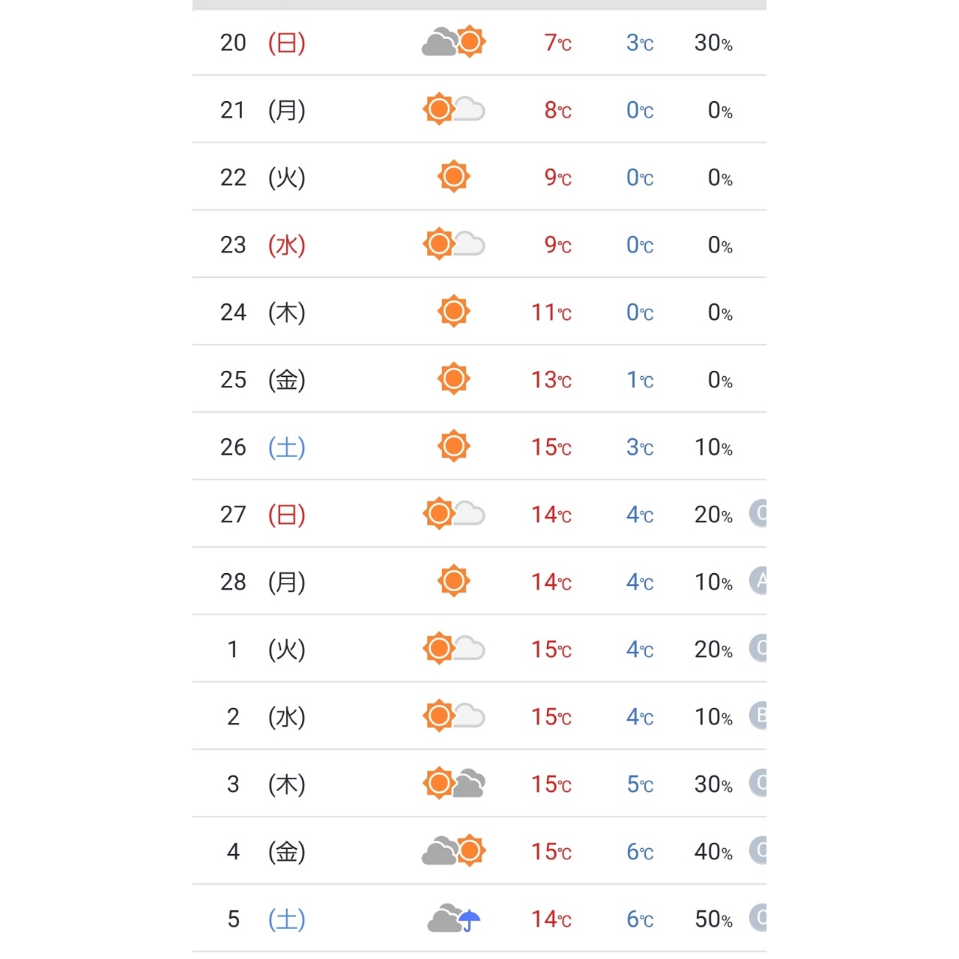The width and height of the screenshot is (959, 959).
Task: Click the reliability badge on the 5th (土) row
Action: (758, 918)
